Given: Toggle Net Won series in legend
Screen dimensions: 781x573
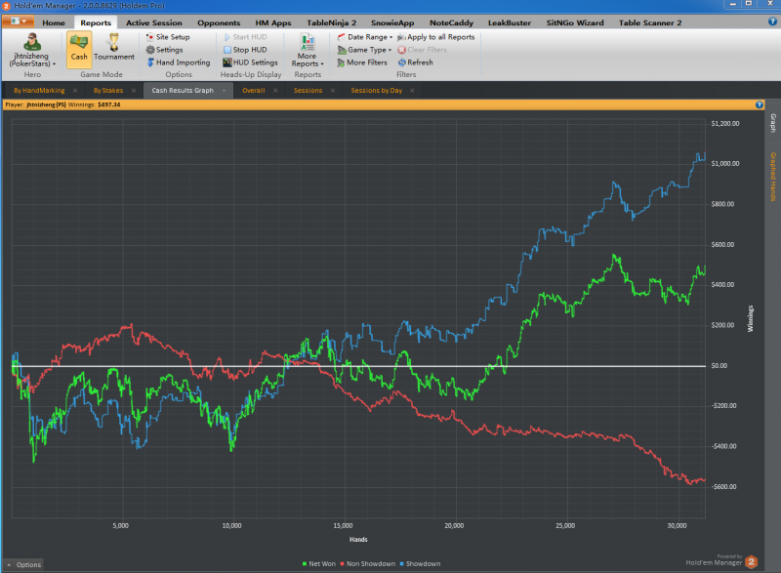Looking at the screenshot, I should tap(323, 563).
